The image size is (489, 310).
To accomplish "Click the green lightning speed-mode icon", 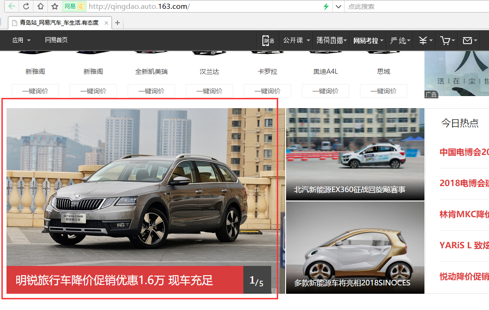I will point(326,6).
